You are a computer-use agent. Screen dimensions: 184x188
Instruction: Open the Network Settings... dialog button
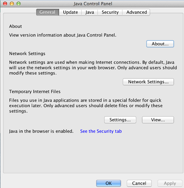[x=148, y=82]
